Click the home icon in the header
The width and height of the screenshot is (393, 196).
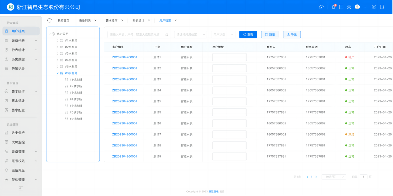click(x=321, y=7)
